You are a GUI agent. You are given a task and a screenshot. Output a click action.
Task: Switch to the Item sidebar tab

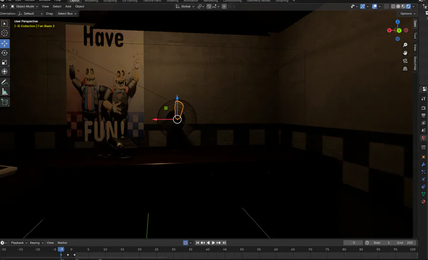[x=415, y=24]
